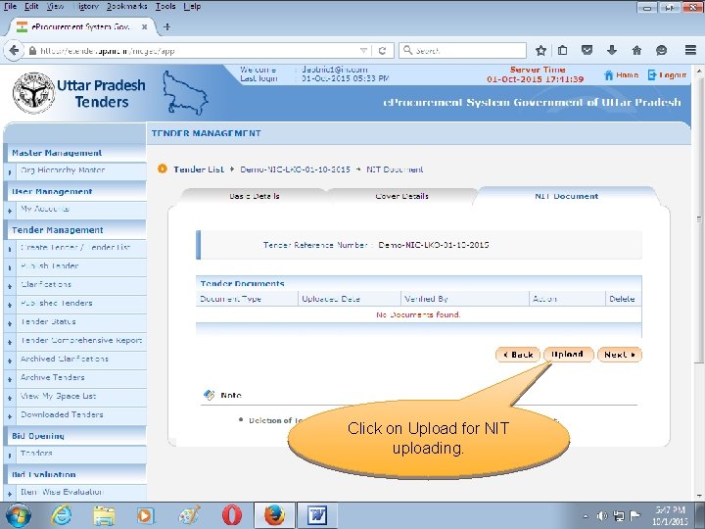
Task: Open Downloaded Tenders in sidebar
Action: 62,414
